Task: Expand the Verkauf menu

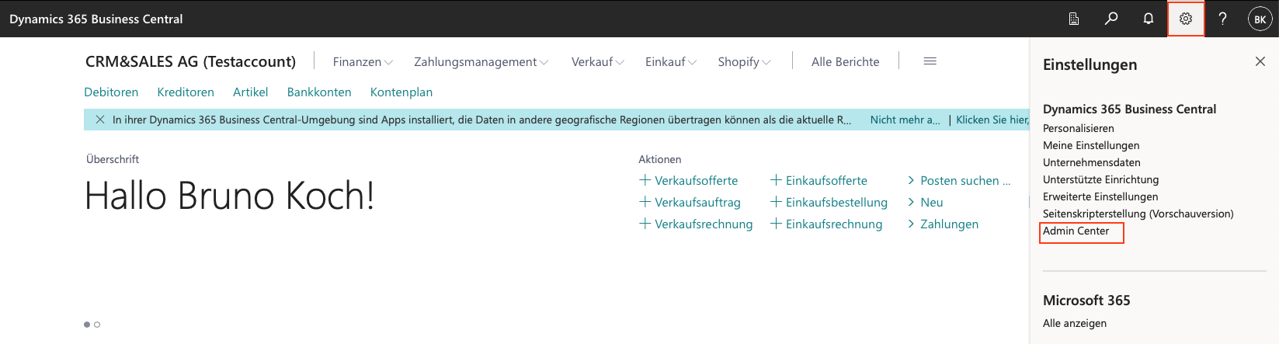Action: 598,61
